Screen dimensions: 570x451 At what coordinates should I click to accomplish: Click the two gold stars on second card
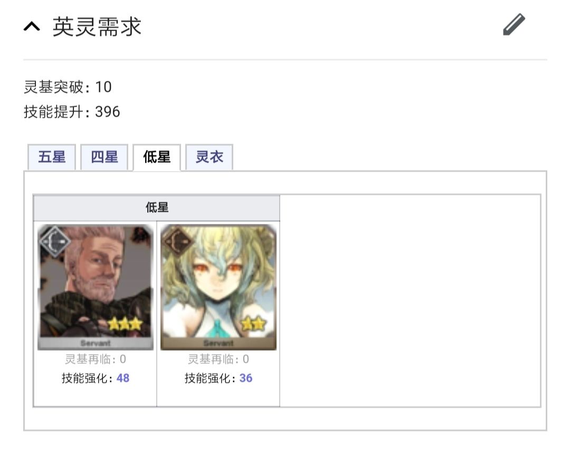pos(253,323)
